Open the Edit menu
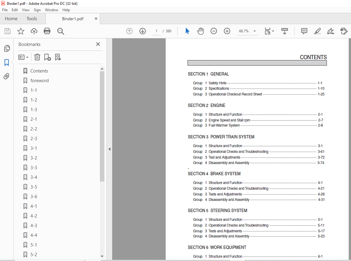This screenshot has width=351, height=261. (15, 10)
